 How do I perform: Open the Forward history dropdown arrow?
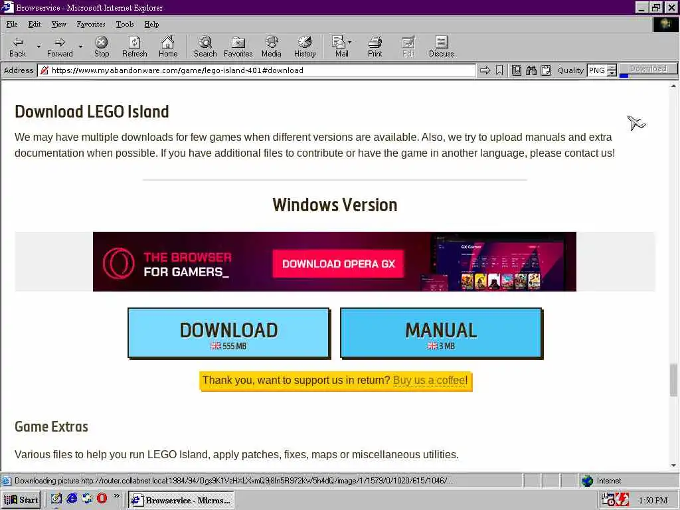click(80, 46)
